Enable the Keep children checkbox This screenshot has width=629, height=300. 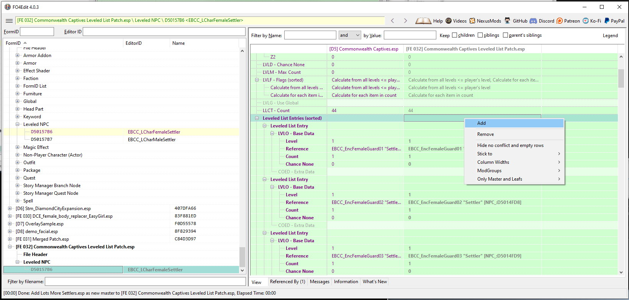(454, 35)
